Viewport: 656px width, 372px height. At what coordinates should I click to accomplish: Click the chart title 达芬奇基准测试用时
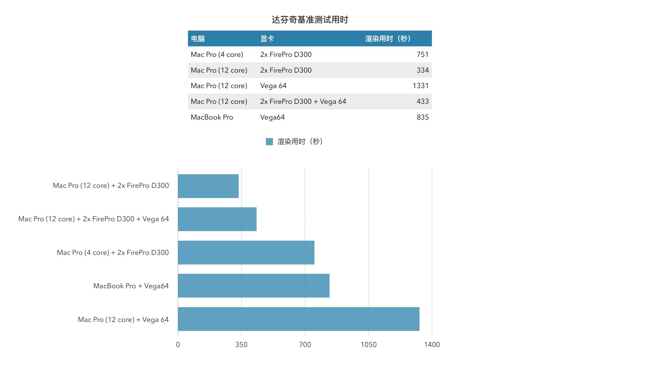click(x=310, y=19)
